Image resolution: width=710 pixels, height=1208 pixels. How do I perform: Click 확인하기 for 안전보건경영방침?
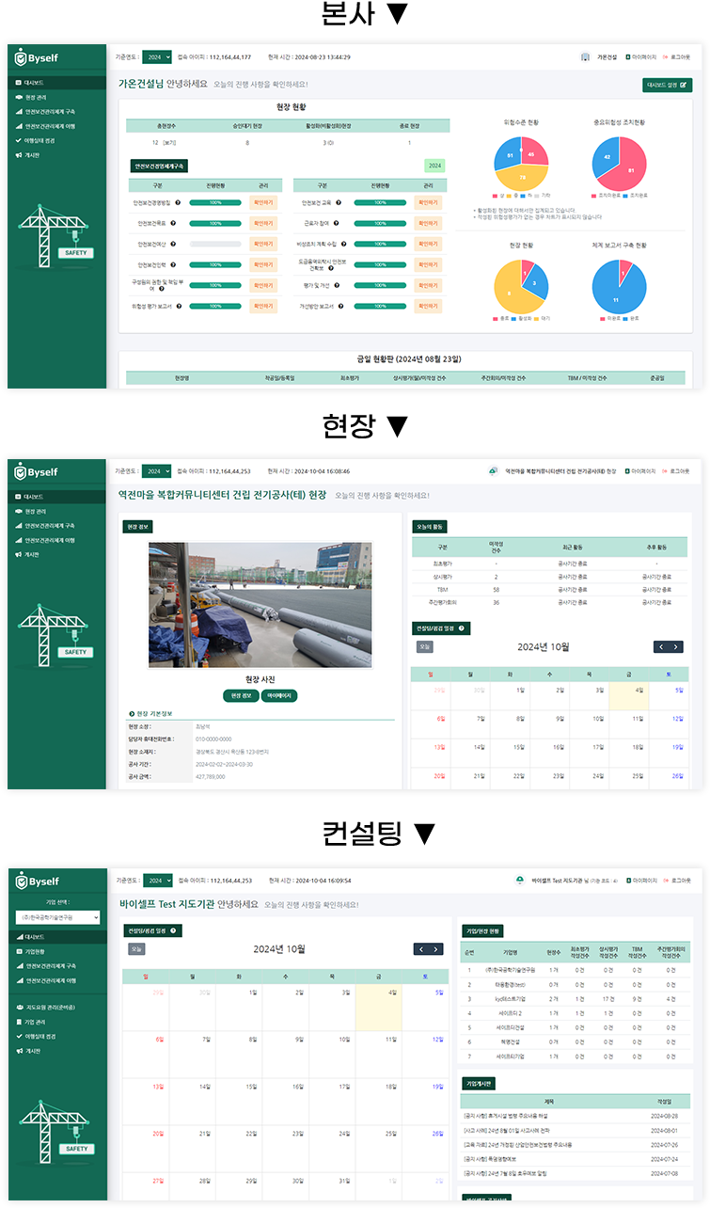[263, 202]
